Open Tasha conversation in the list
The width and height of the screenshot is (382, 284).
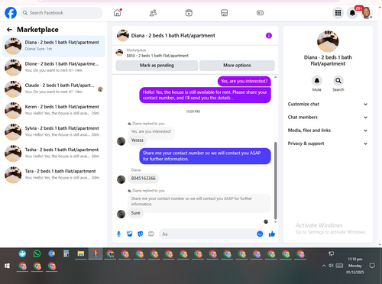click(53, 153)
